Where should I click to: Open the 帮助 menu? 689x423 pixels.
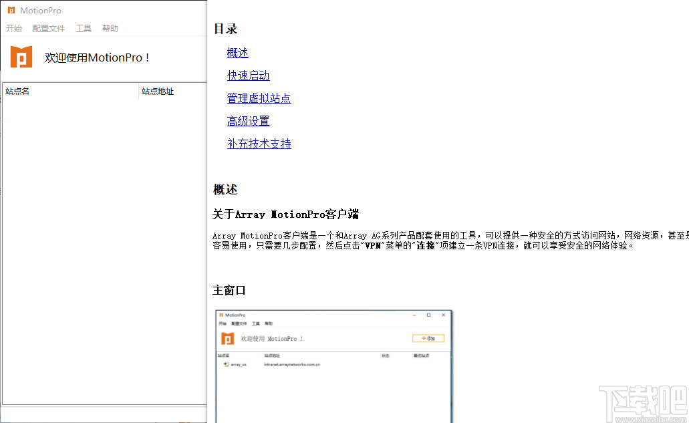click(110, 28)
